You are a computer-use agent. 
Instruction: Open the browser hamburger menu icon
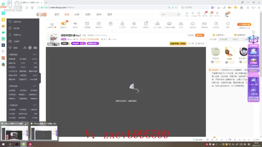[259, 8]
